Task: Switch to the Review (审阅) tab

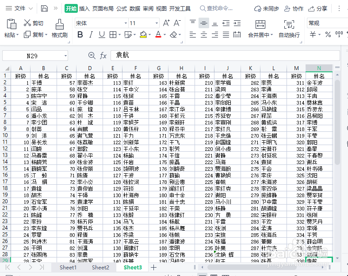Action: coord(148,9)
